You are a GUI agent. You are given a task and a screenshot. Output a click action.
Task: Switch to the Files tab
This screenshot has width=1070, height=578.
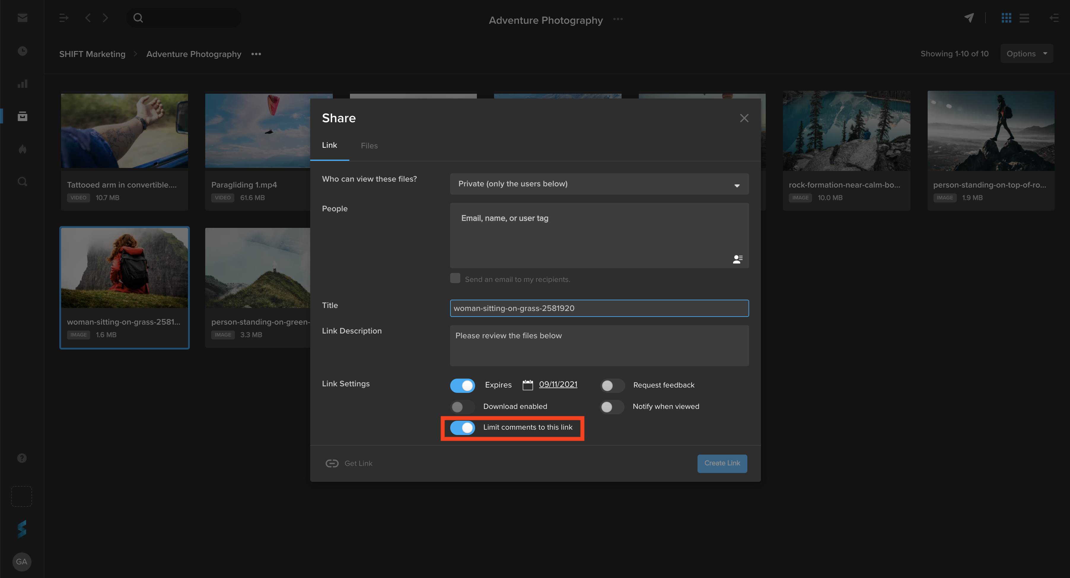(369, 145)
